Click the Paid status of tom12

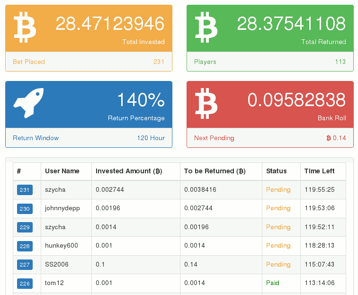pos(273,283)
